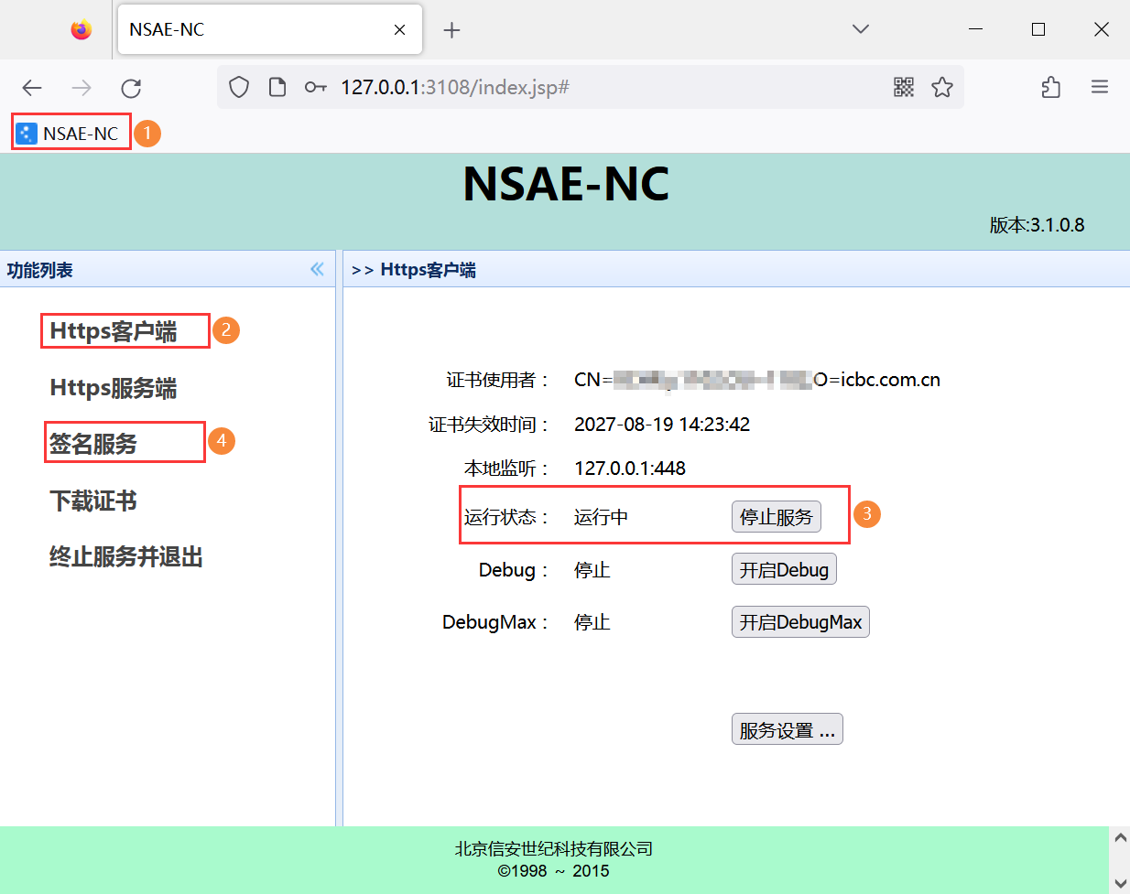Image resolution: width=1130 pixels, height=894 pixels.
Task: Click the QR code icon in address bar
Action: [x=904, y=87]
